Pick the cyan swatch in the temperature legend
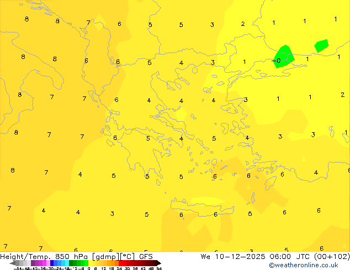This screenshot has width=350, height=270. click(x=67, y=263)
